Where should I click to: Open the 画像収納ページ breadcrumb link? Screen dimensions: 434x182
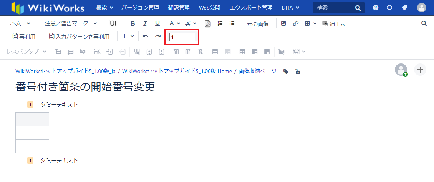257,71
